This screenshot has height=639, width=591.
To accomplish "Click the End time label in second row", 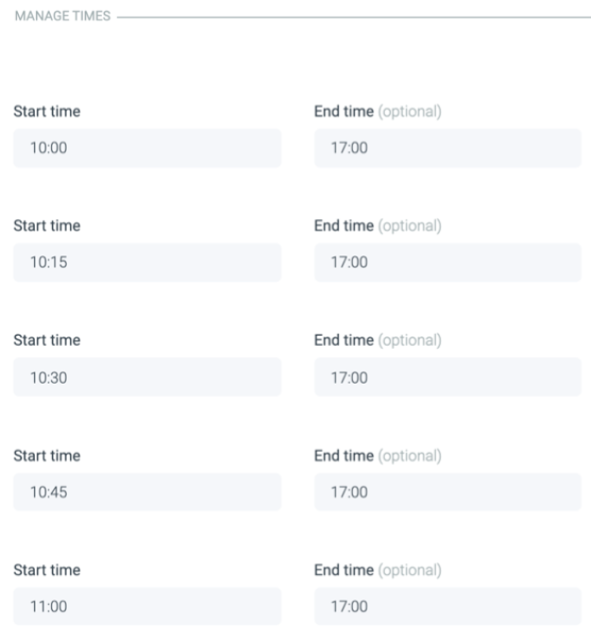I will pyautogui.click(x=344, y=226).
